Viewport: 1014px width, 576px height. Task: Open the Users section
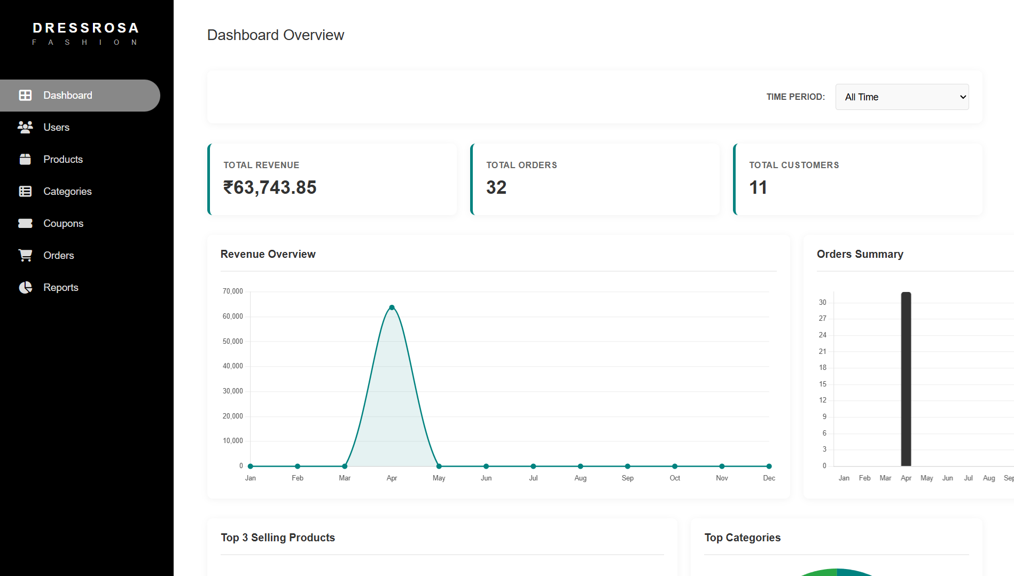[56, 127]
